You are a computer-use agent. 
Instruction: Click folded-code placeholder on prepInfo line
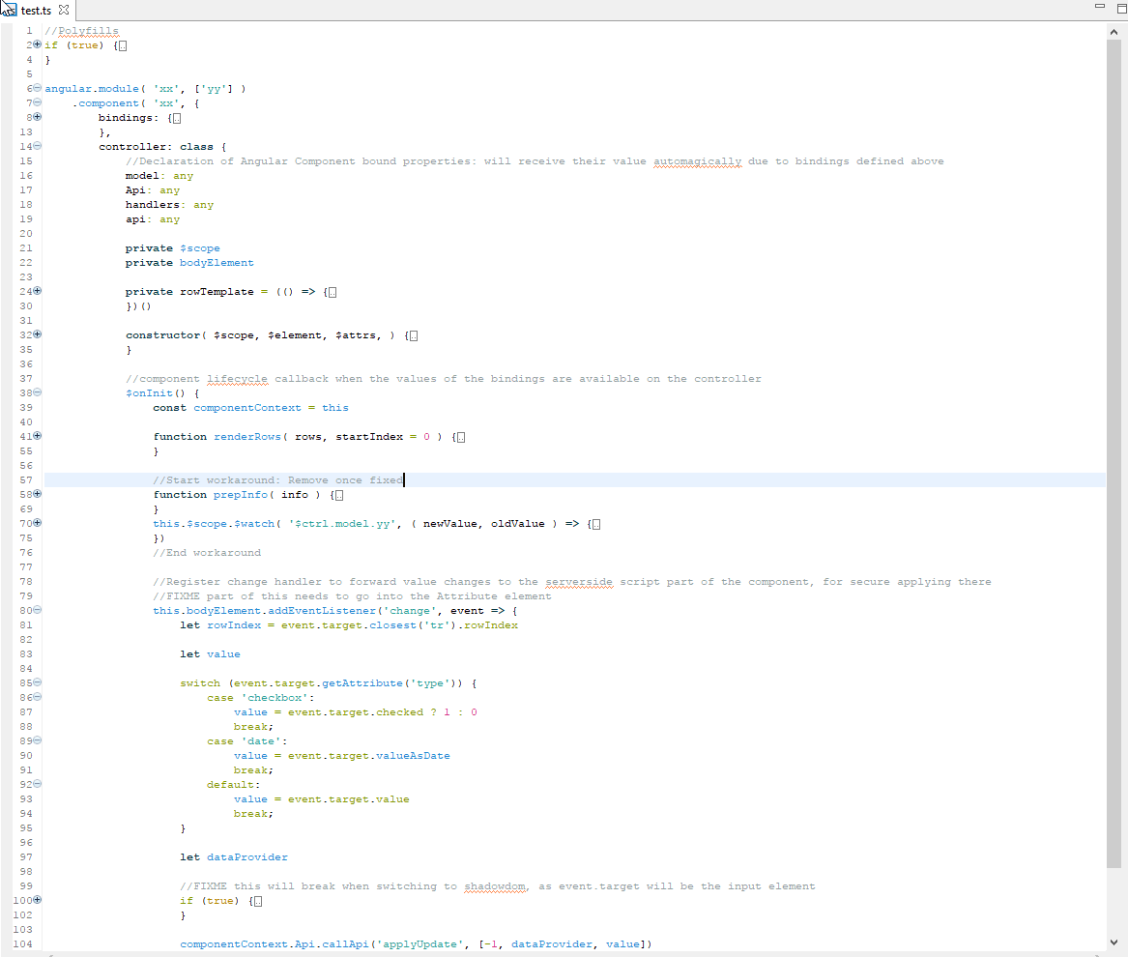coord(339,495)
